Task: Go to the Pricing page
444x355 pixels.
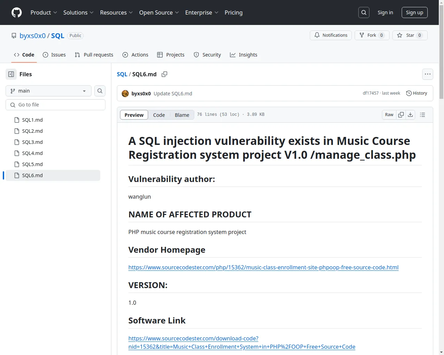Action: 233,12
